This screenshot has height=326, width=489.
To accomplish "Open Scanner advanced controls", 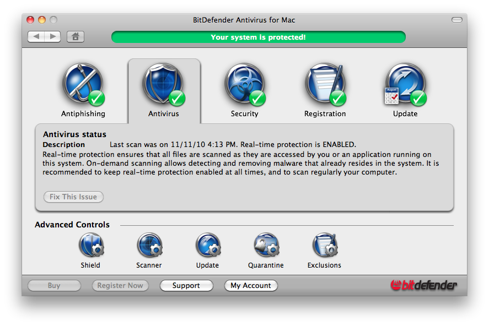I will click(149, 245).
